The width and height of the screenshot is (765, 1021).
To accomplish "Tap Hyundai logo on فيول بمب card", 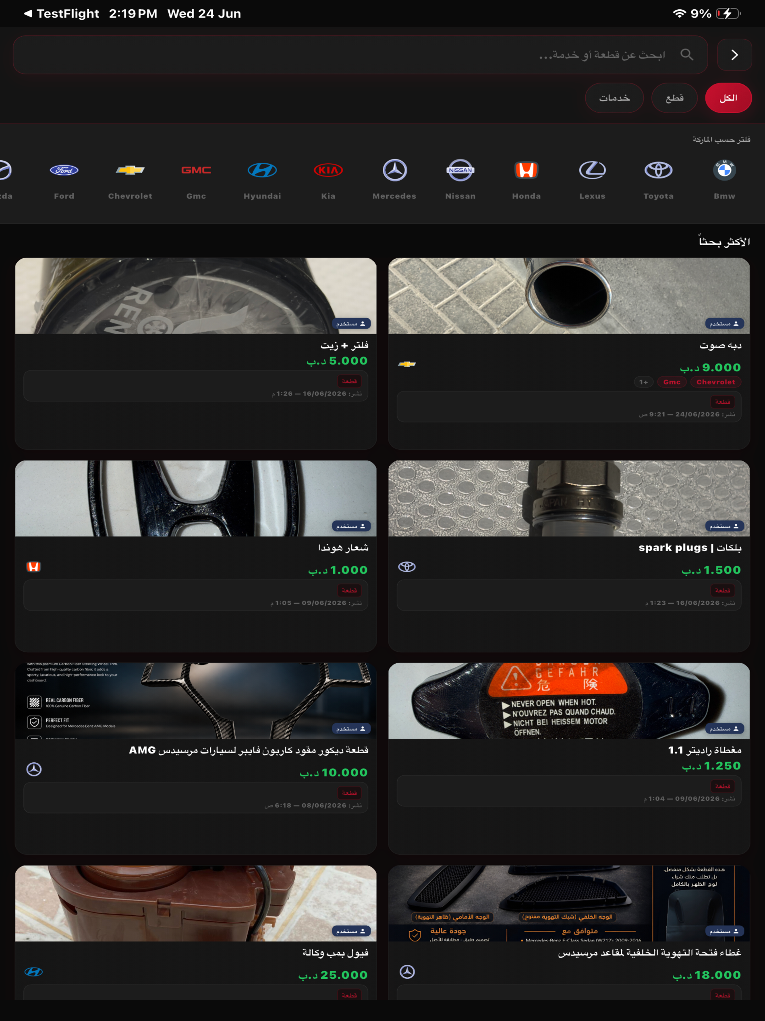I will coord(34,972).
